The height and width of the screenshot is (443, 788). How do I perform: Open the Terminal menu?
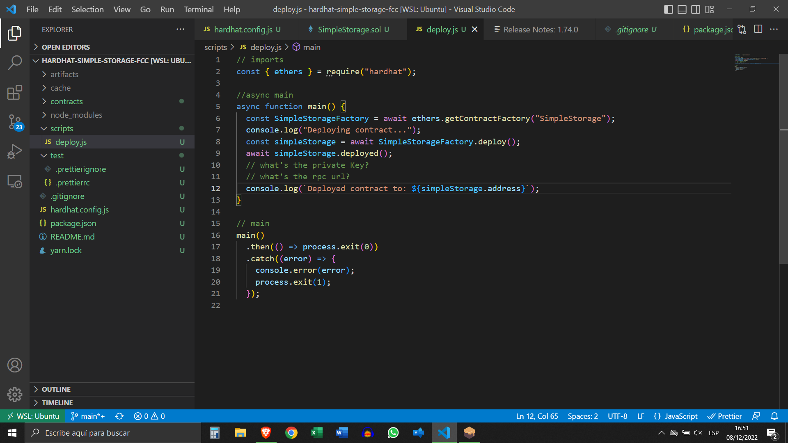pos(199,9)
